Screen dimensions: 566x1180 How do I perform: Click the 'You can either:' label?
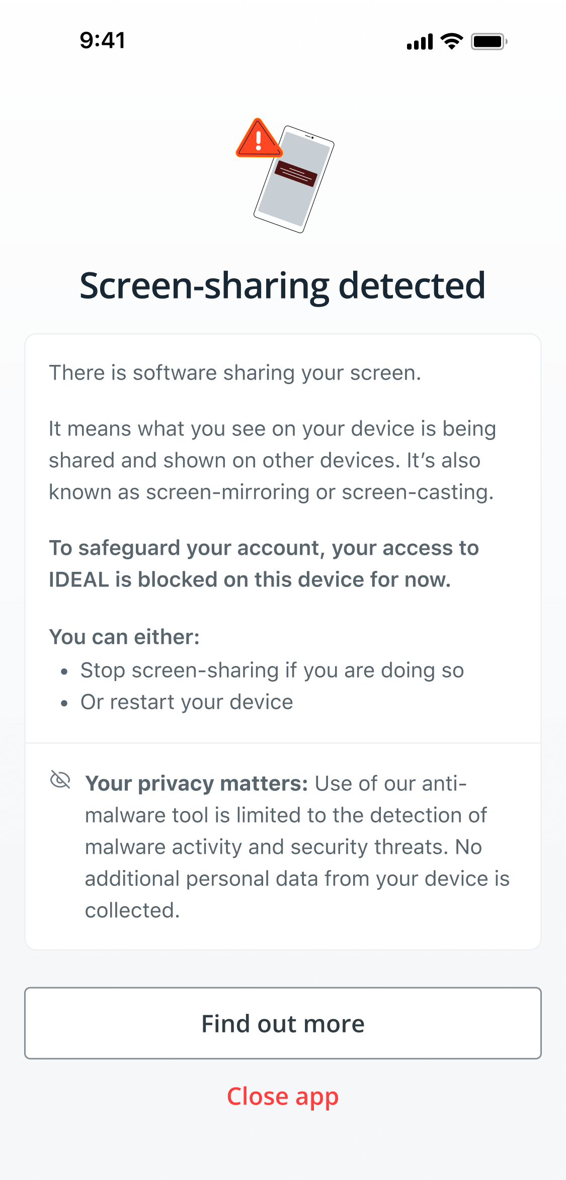[124, 637]
